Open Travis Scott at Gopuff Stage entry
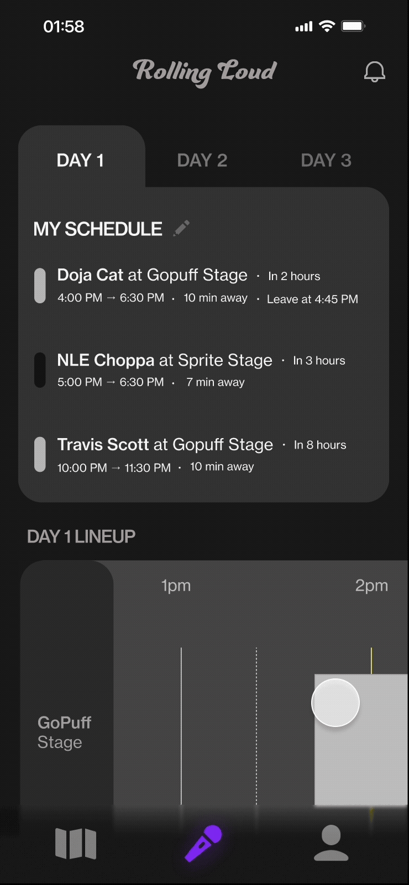 pos(165,445)
